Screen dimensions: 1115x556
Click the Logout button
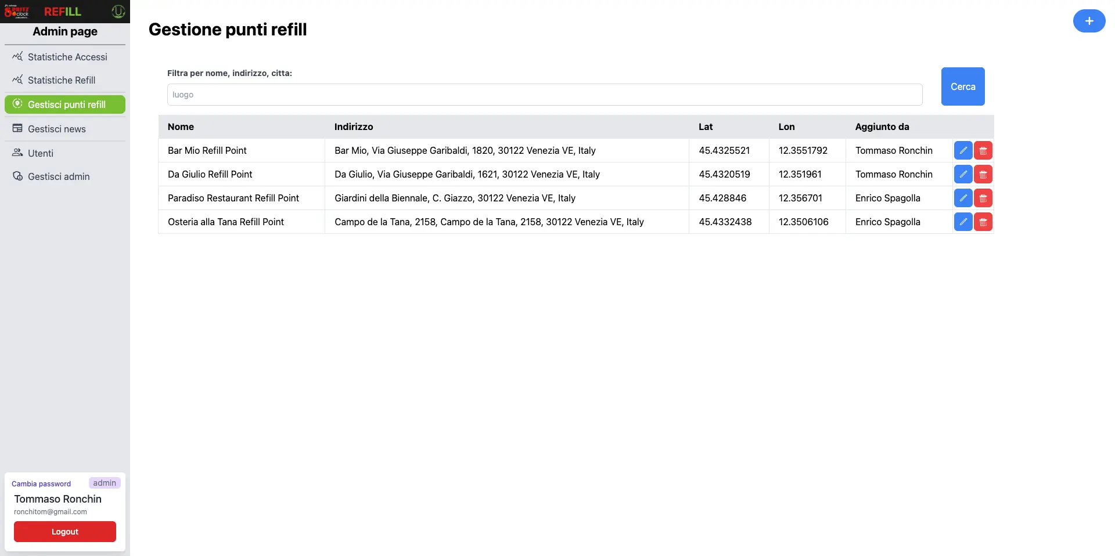(64, 532)
